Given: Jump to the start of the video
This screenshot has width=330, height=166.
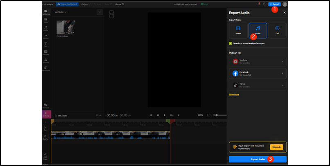Looking at the screenshot, I should pyautogui.click(x=151, y=115).
